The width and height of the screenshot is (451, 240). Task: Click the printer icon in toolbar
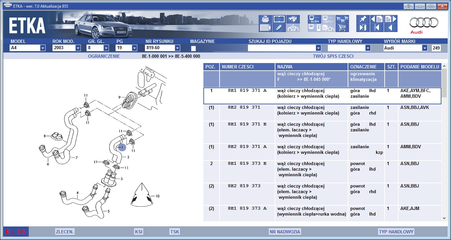tap(265, 19)
